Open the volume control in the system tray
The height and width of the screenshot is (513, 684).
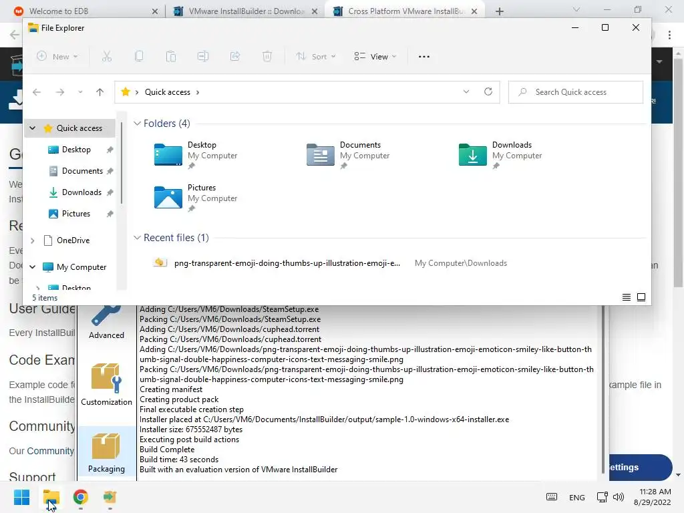pyautogui.click(x=619, y=497)
